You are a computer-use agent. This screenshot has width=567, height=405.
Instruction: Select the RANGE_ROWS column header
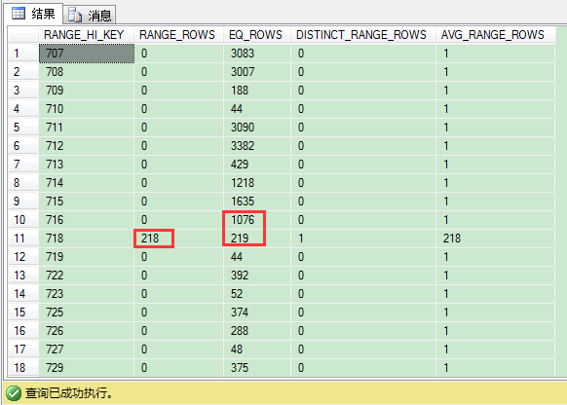(x=178, y=35)
